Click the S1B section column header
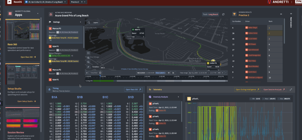 coord(80,97)
